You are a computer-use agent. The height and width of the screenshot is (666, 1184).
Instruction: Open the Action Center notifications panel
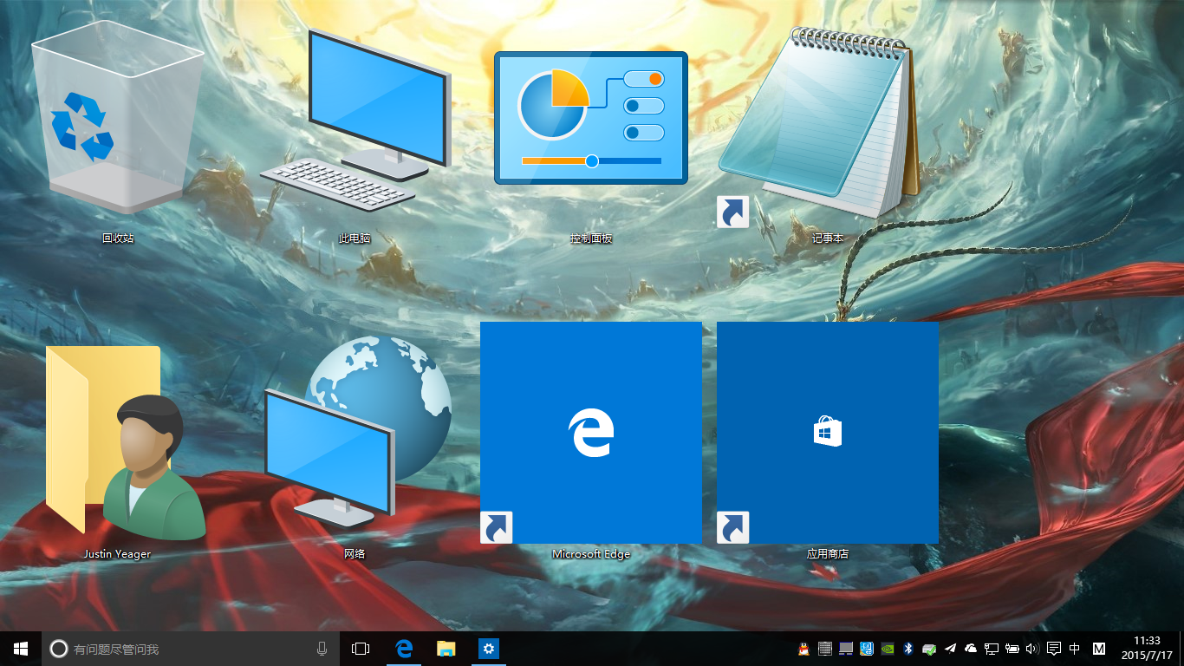coord(1054,648)
